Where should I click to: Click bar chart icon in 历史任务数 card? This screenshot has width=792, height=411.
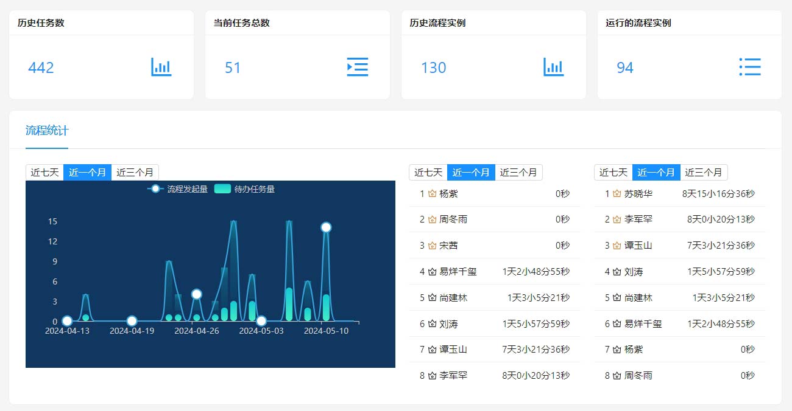(x=161, y=67)
